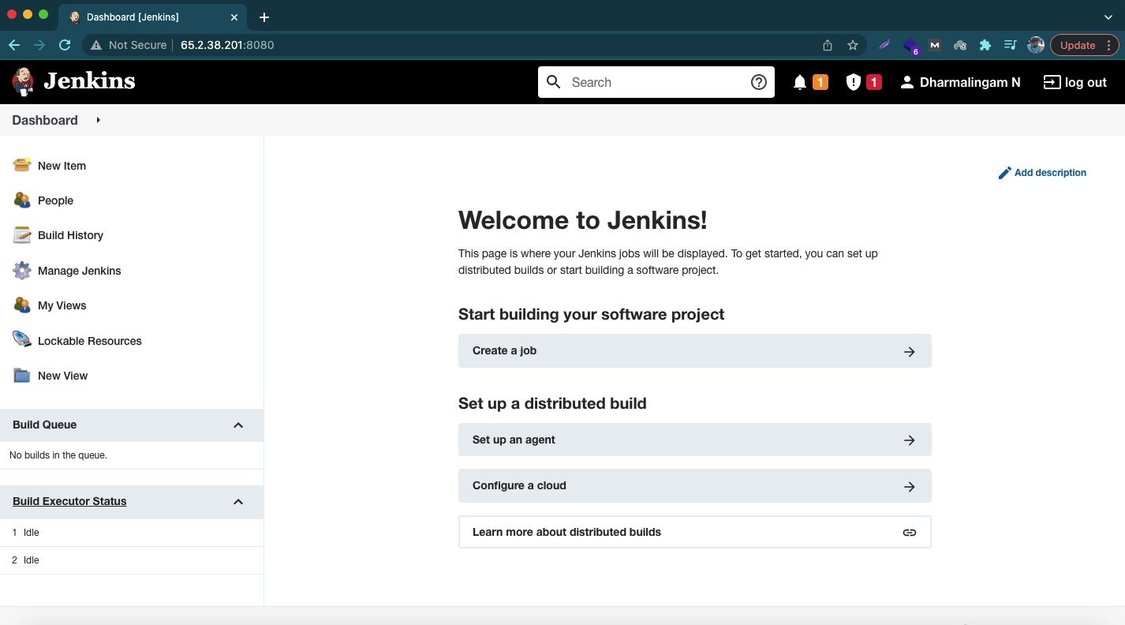1125x625 pixels.
Task: Click the Dashboard breadcrumb link
Action: (x=45, y=120)
